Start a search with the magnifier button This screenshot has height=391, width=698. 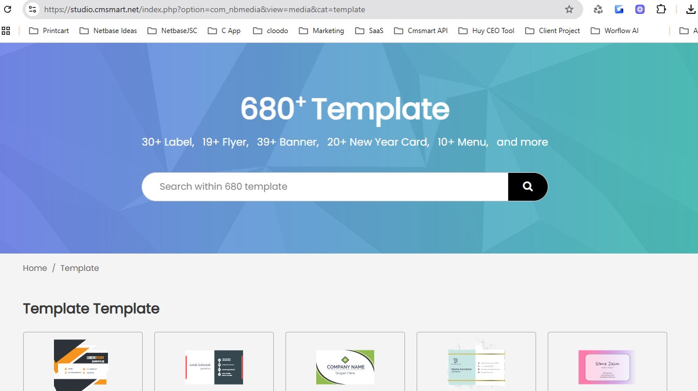[527, 186]
